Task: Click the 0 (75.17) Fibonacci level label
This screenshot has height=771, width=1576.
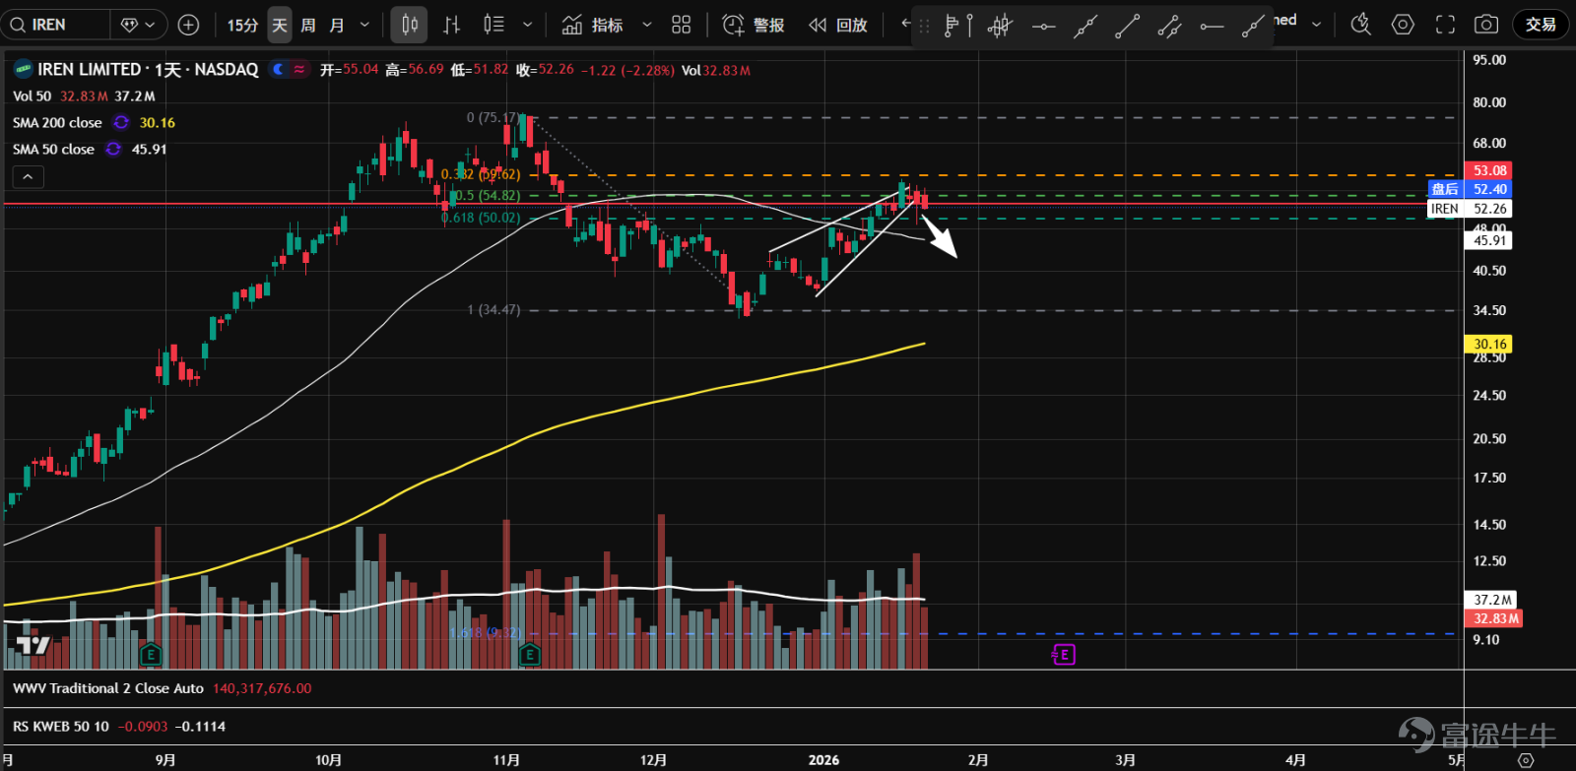Action: click(x=493, y=118)
